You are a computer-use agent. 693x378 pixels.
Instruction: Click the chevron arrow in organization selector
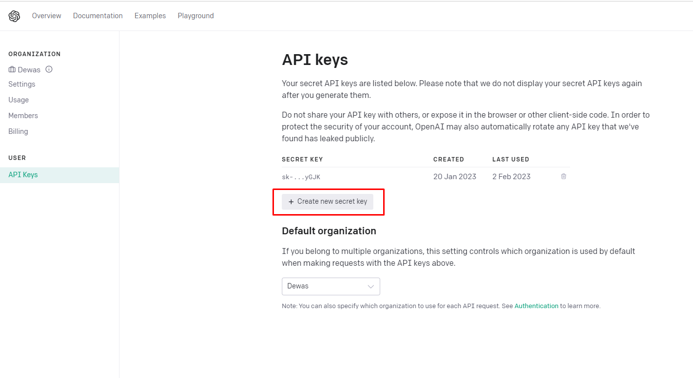[x=371, y=286]
